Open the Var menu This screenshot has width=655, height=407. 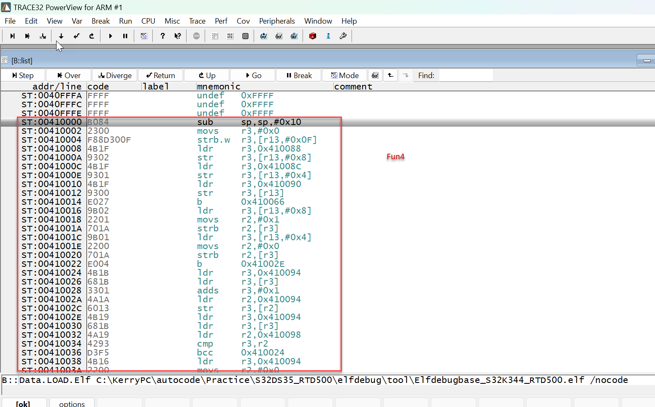(x=77, y=21)
